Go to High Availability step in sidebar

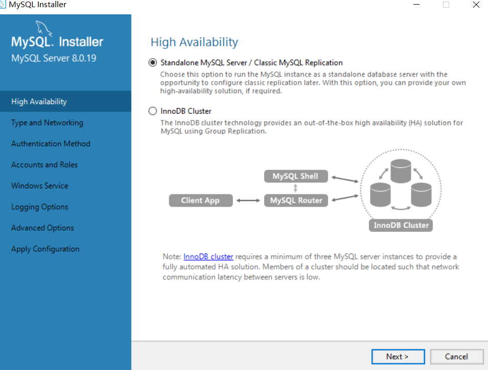(66, 102)
